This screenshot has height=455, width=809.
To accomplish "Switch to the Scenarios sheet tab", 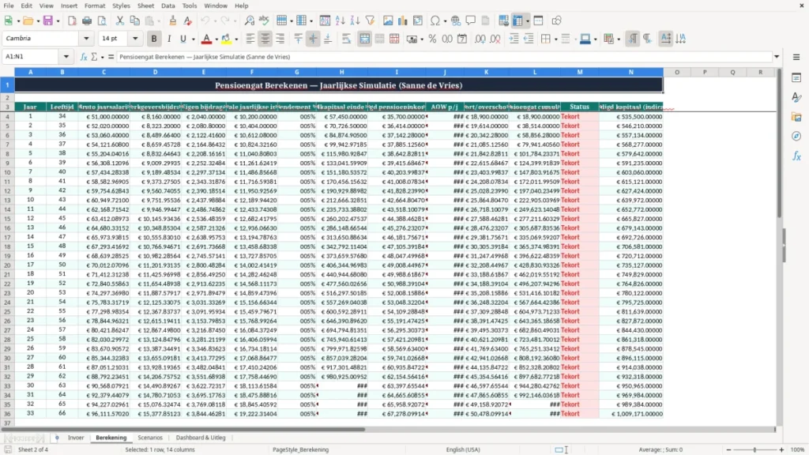I will click(x=150, y=438).
